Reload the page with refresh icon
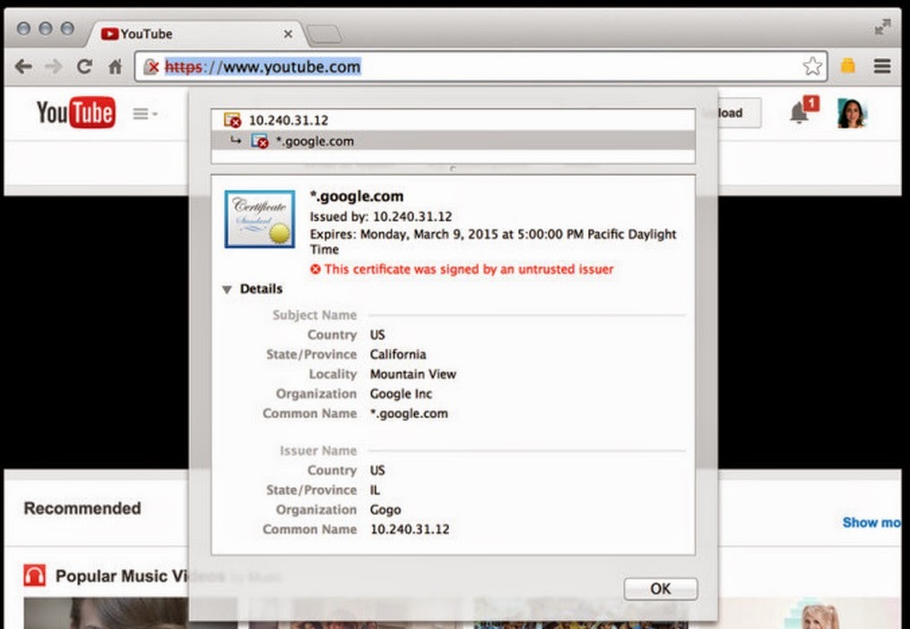This screenshot has width=910, height=629. tap(85, 66)
